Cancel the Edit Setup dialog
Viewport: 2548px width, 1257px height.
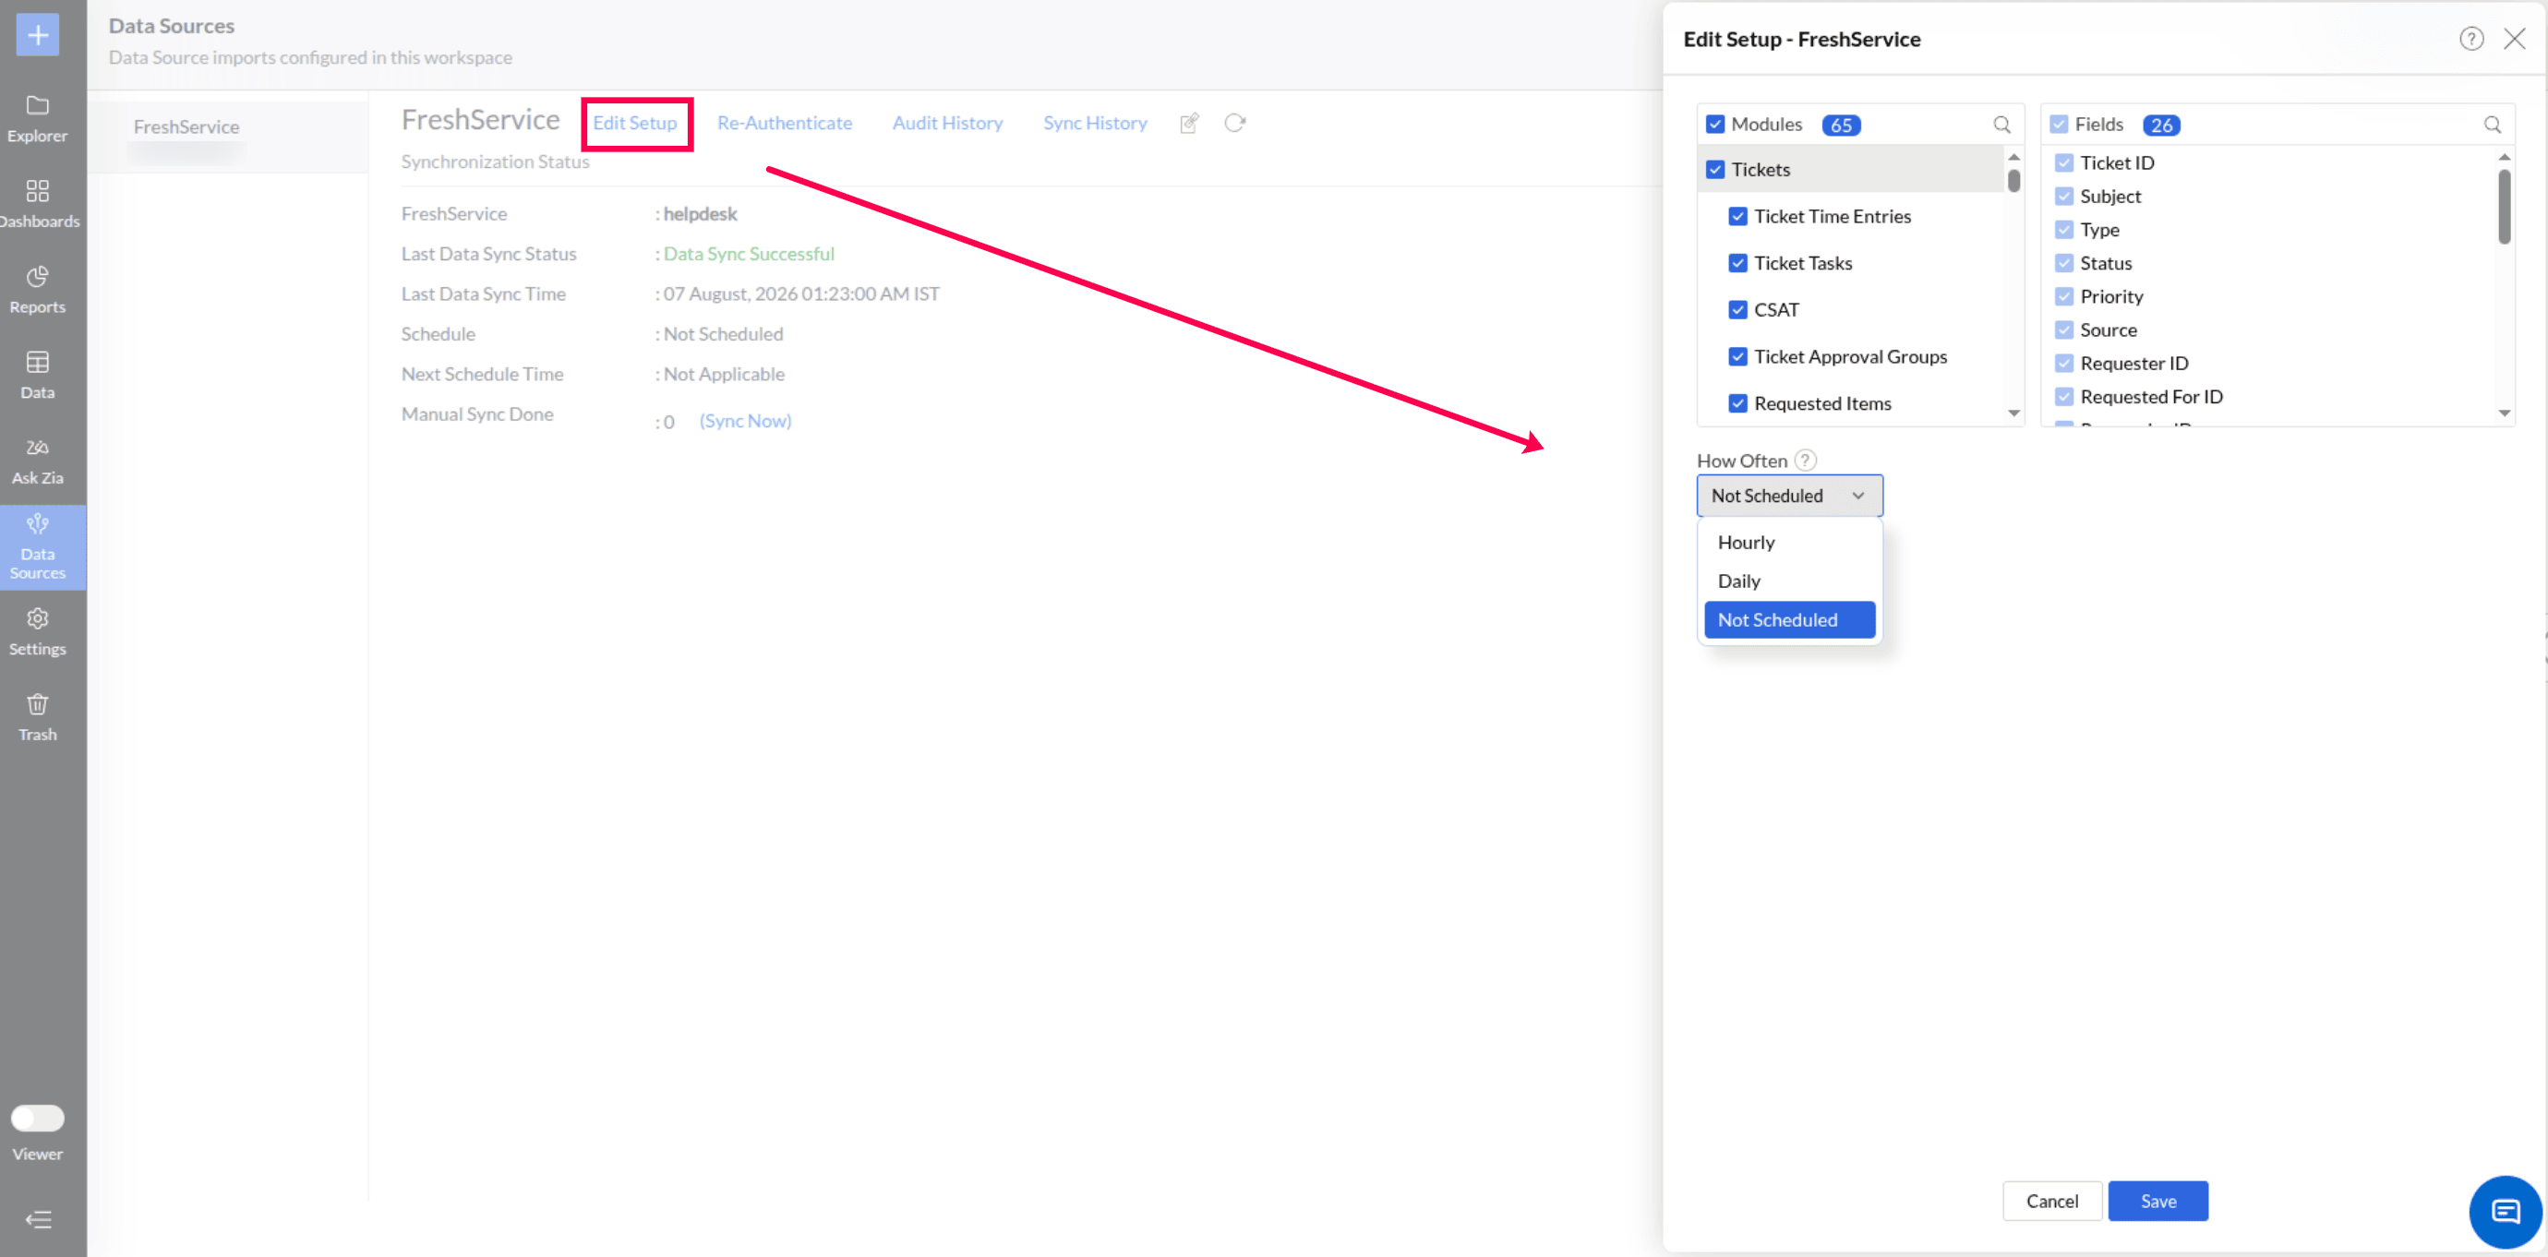(x=2052, y=1201)
